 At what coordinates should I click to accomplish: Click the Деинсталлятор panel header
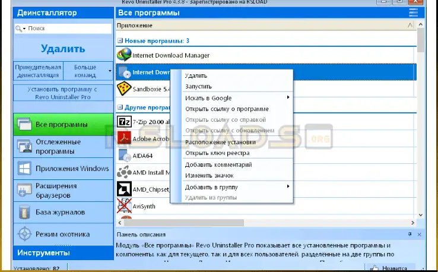(x=63, y=12)
